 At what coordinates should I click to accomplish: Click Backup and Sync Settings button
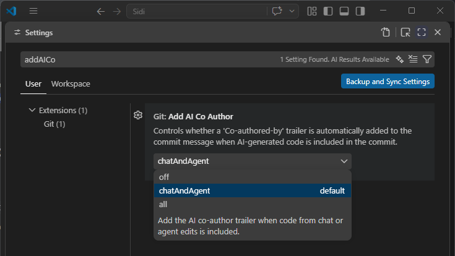(x=388, y=82)
